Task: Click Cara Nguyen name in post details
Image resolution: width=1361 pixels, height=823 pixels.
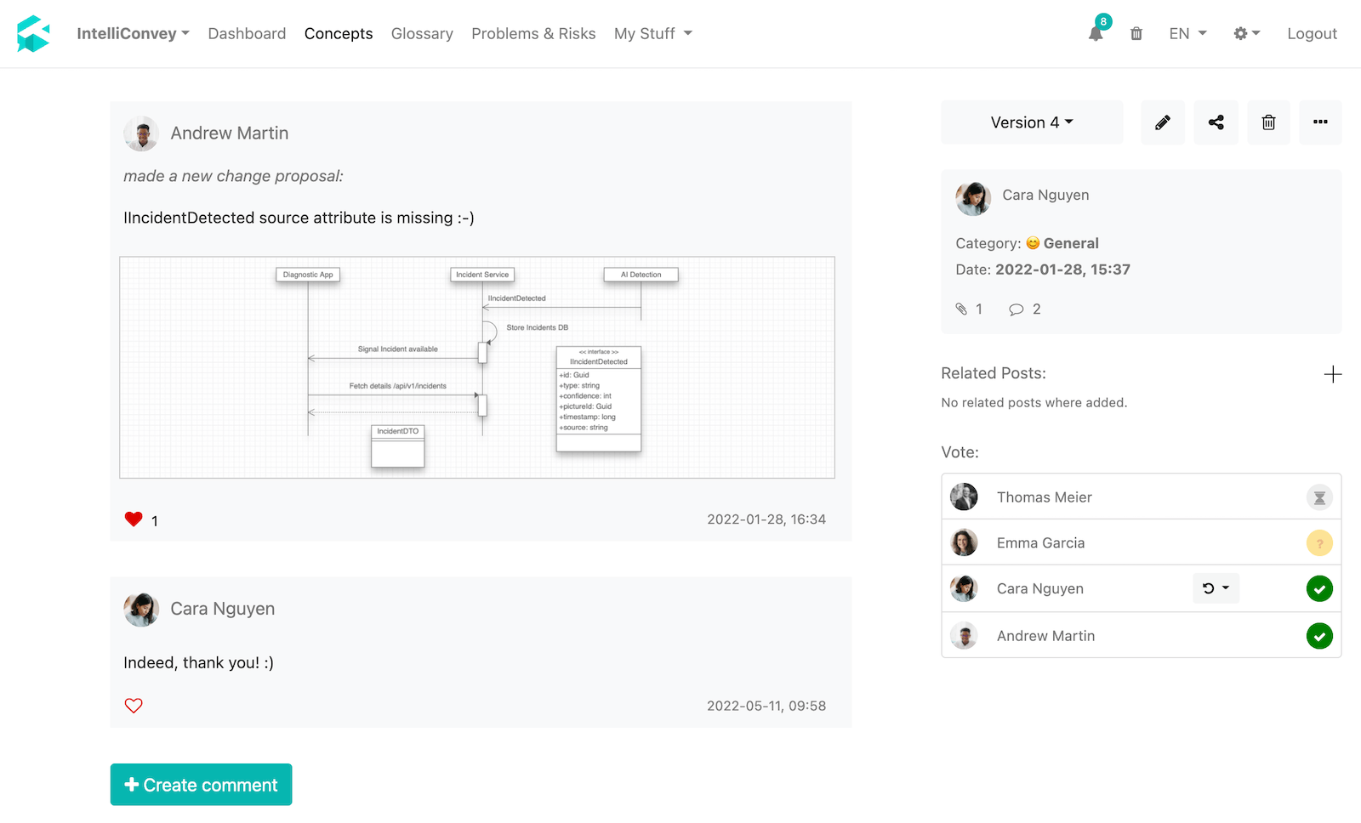Action: click(x=1045, y=195)
